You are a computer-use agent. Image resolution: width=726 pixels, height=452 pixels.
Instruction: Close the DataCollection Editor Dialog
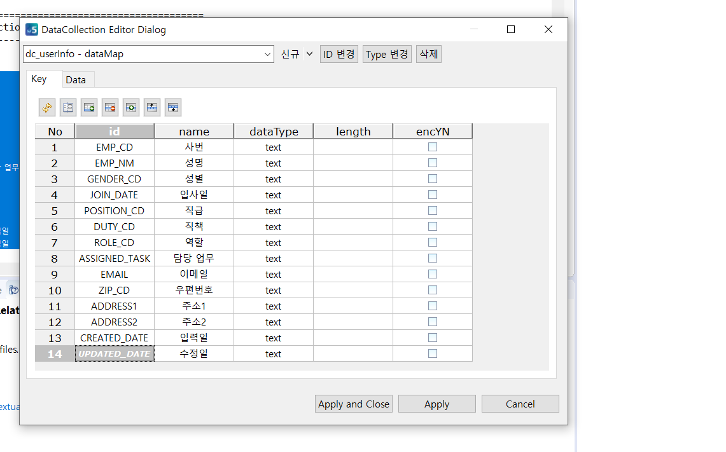(x=548, y=30)
